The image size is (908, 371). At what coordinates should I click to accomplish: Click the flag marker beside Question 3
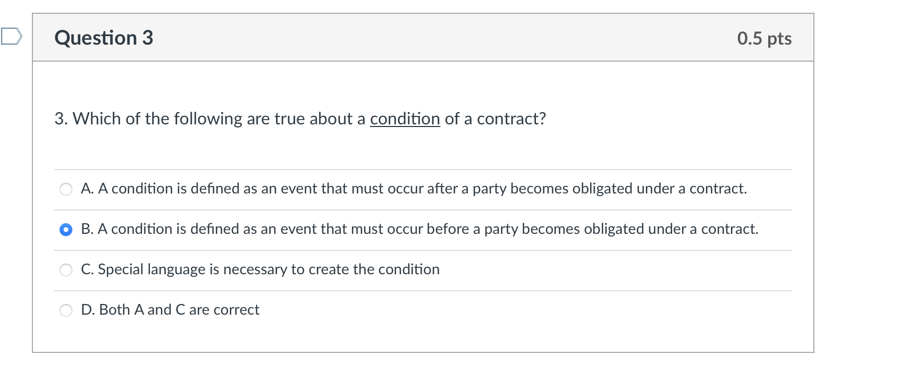pos(11,37)
